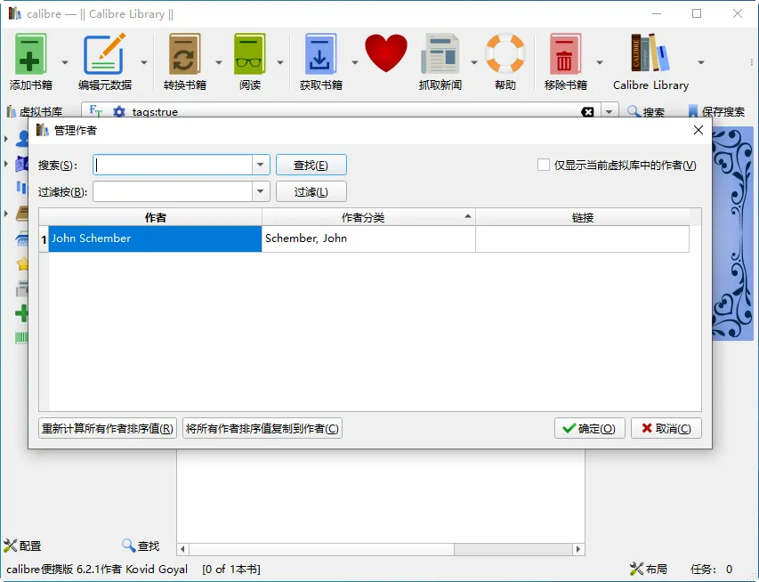The height and width of the screenshot is (582, 759).
Task: Open the search settings gear icon
Action: tap(119, 112)
